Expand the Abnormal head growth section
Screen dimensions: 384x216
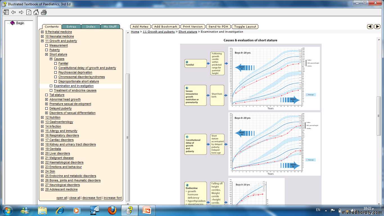point(47,99)
